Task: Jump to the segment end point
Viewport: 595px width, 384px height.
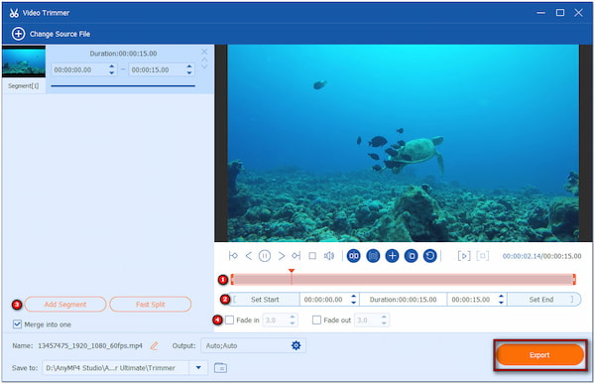Action: coord(297,256)
